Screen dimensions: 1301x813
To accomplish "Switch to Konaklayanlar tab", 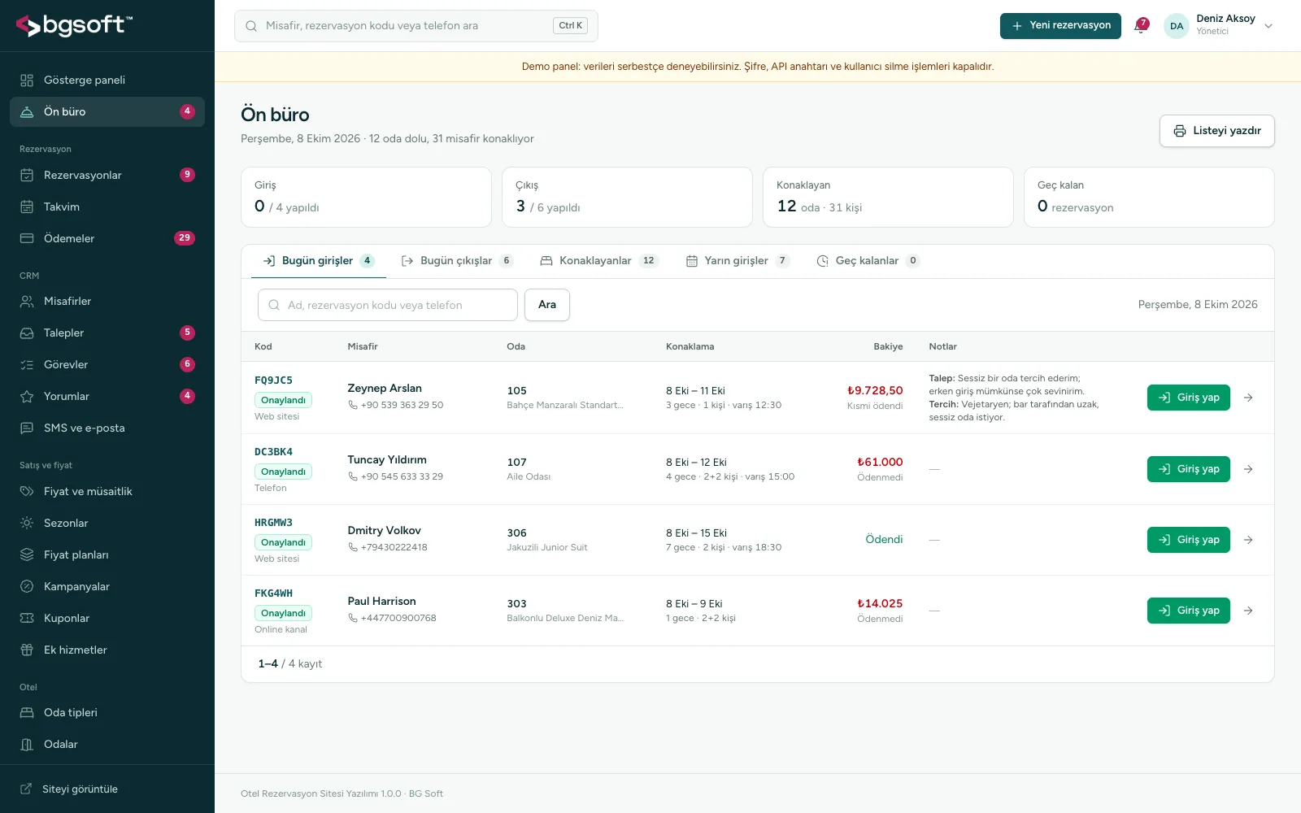I will point(599,261).
